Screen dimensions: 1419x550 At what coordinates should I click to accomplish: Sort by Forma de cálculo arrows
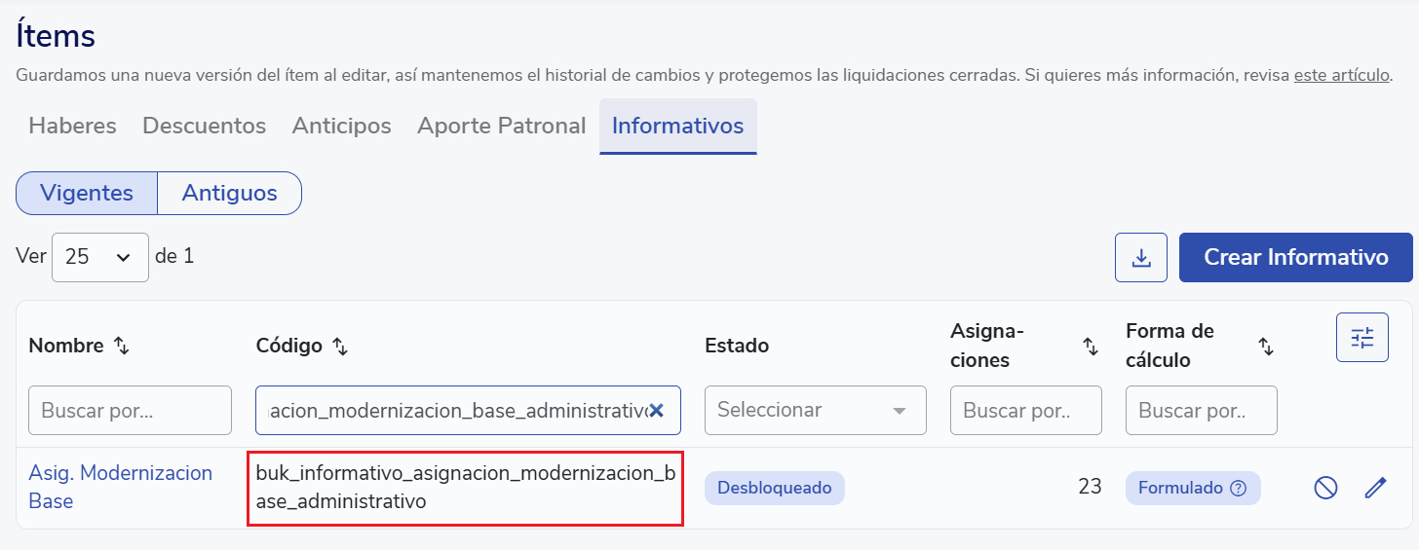1265,346
